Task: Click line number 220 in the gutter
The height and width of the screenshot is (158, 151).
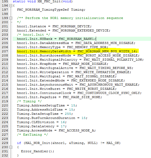Action: (x=5, y=105)
